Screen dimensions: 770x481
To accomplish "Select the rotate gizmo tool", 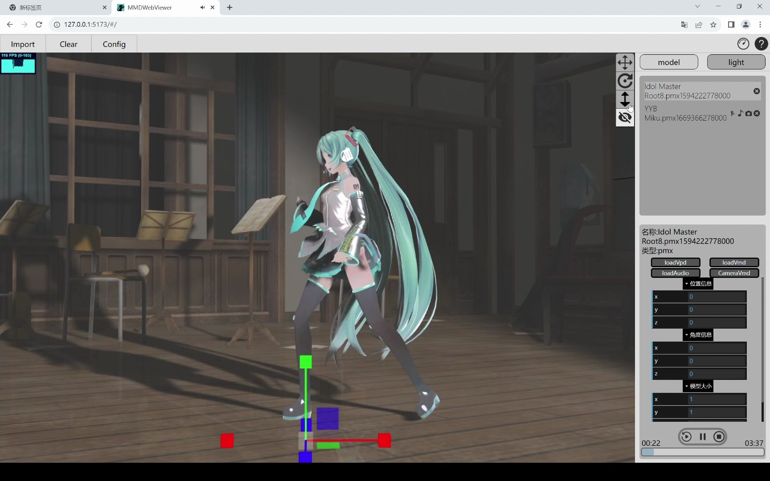I will point(625,81).
